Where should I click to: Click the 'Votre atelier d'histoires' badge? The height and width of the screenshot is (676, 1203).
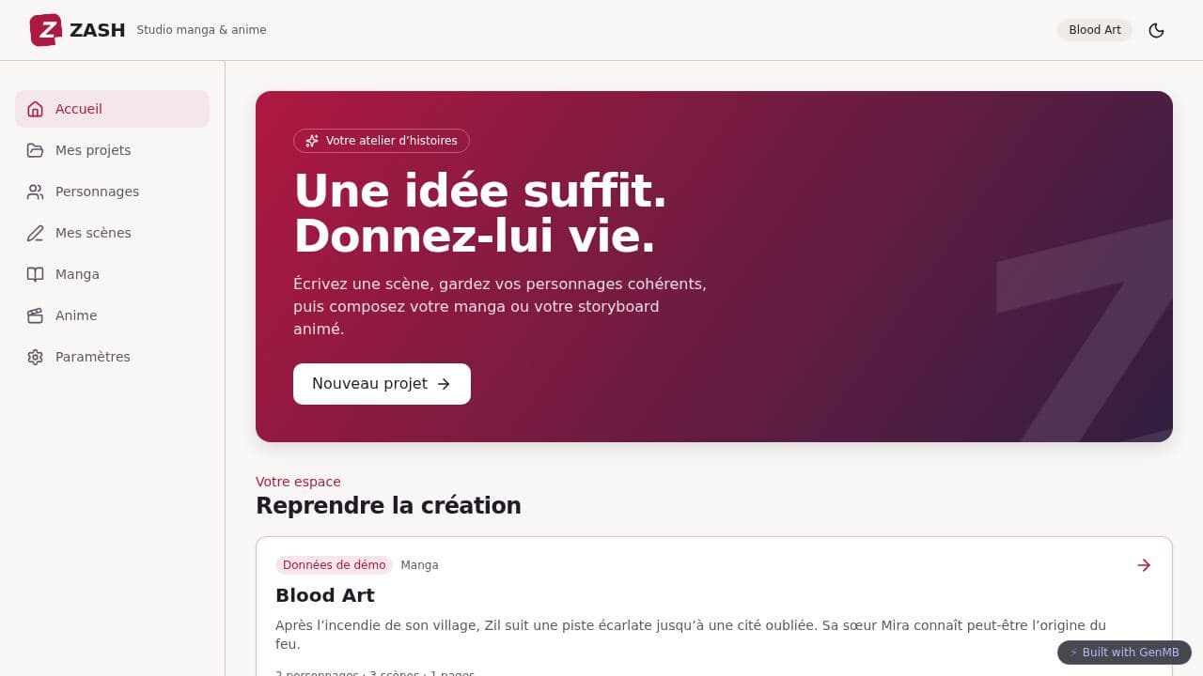[382, 141]
